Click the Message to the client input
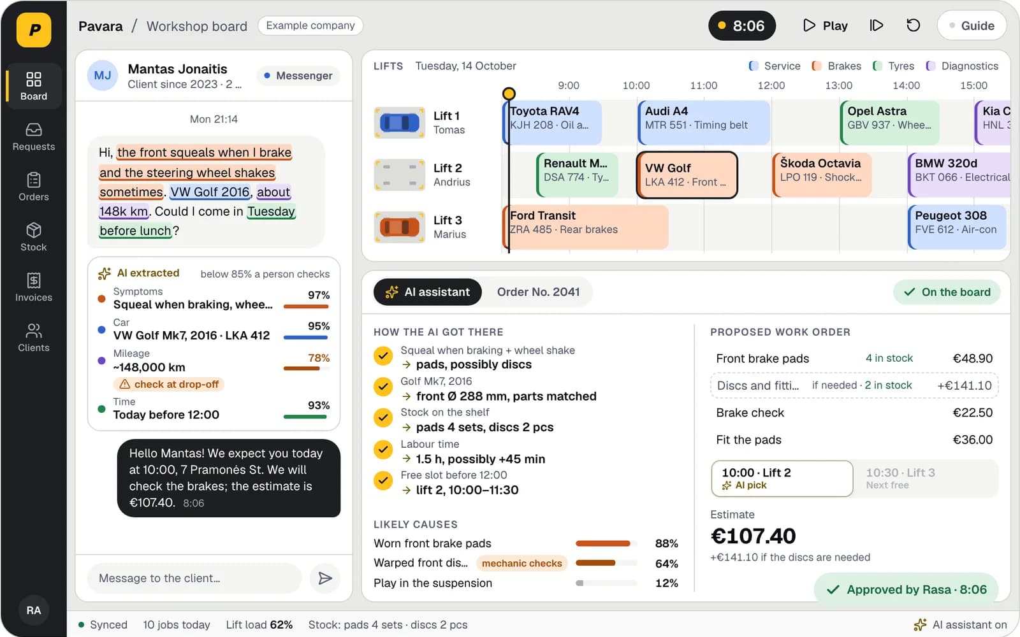This screenshot has height=637, width=1020. coord(194,578)
